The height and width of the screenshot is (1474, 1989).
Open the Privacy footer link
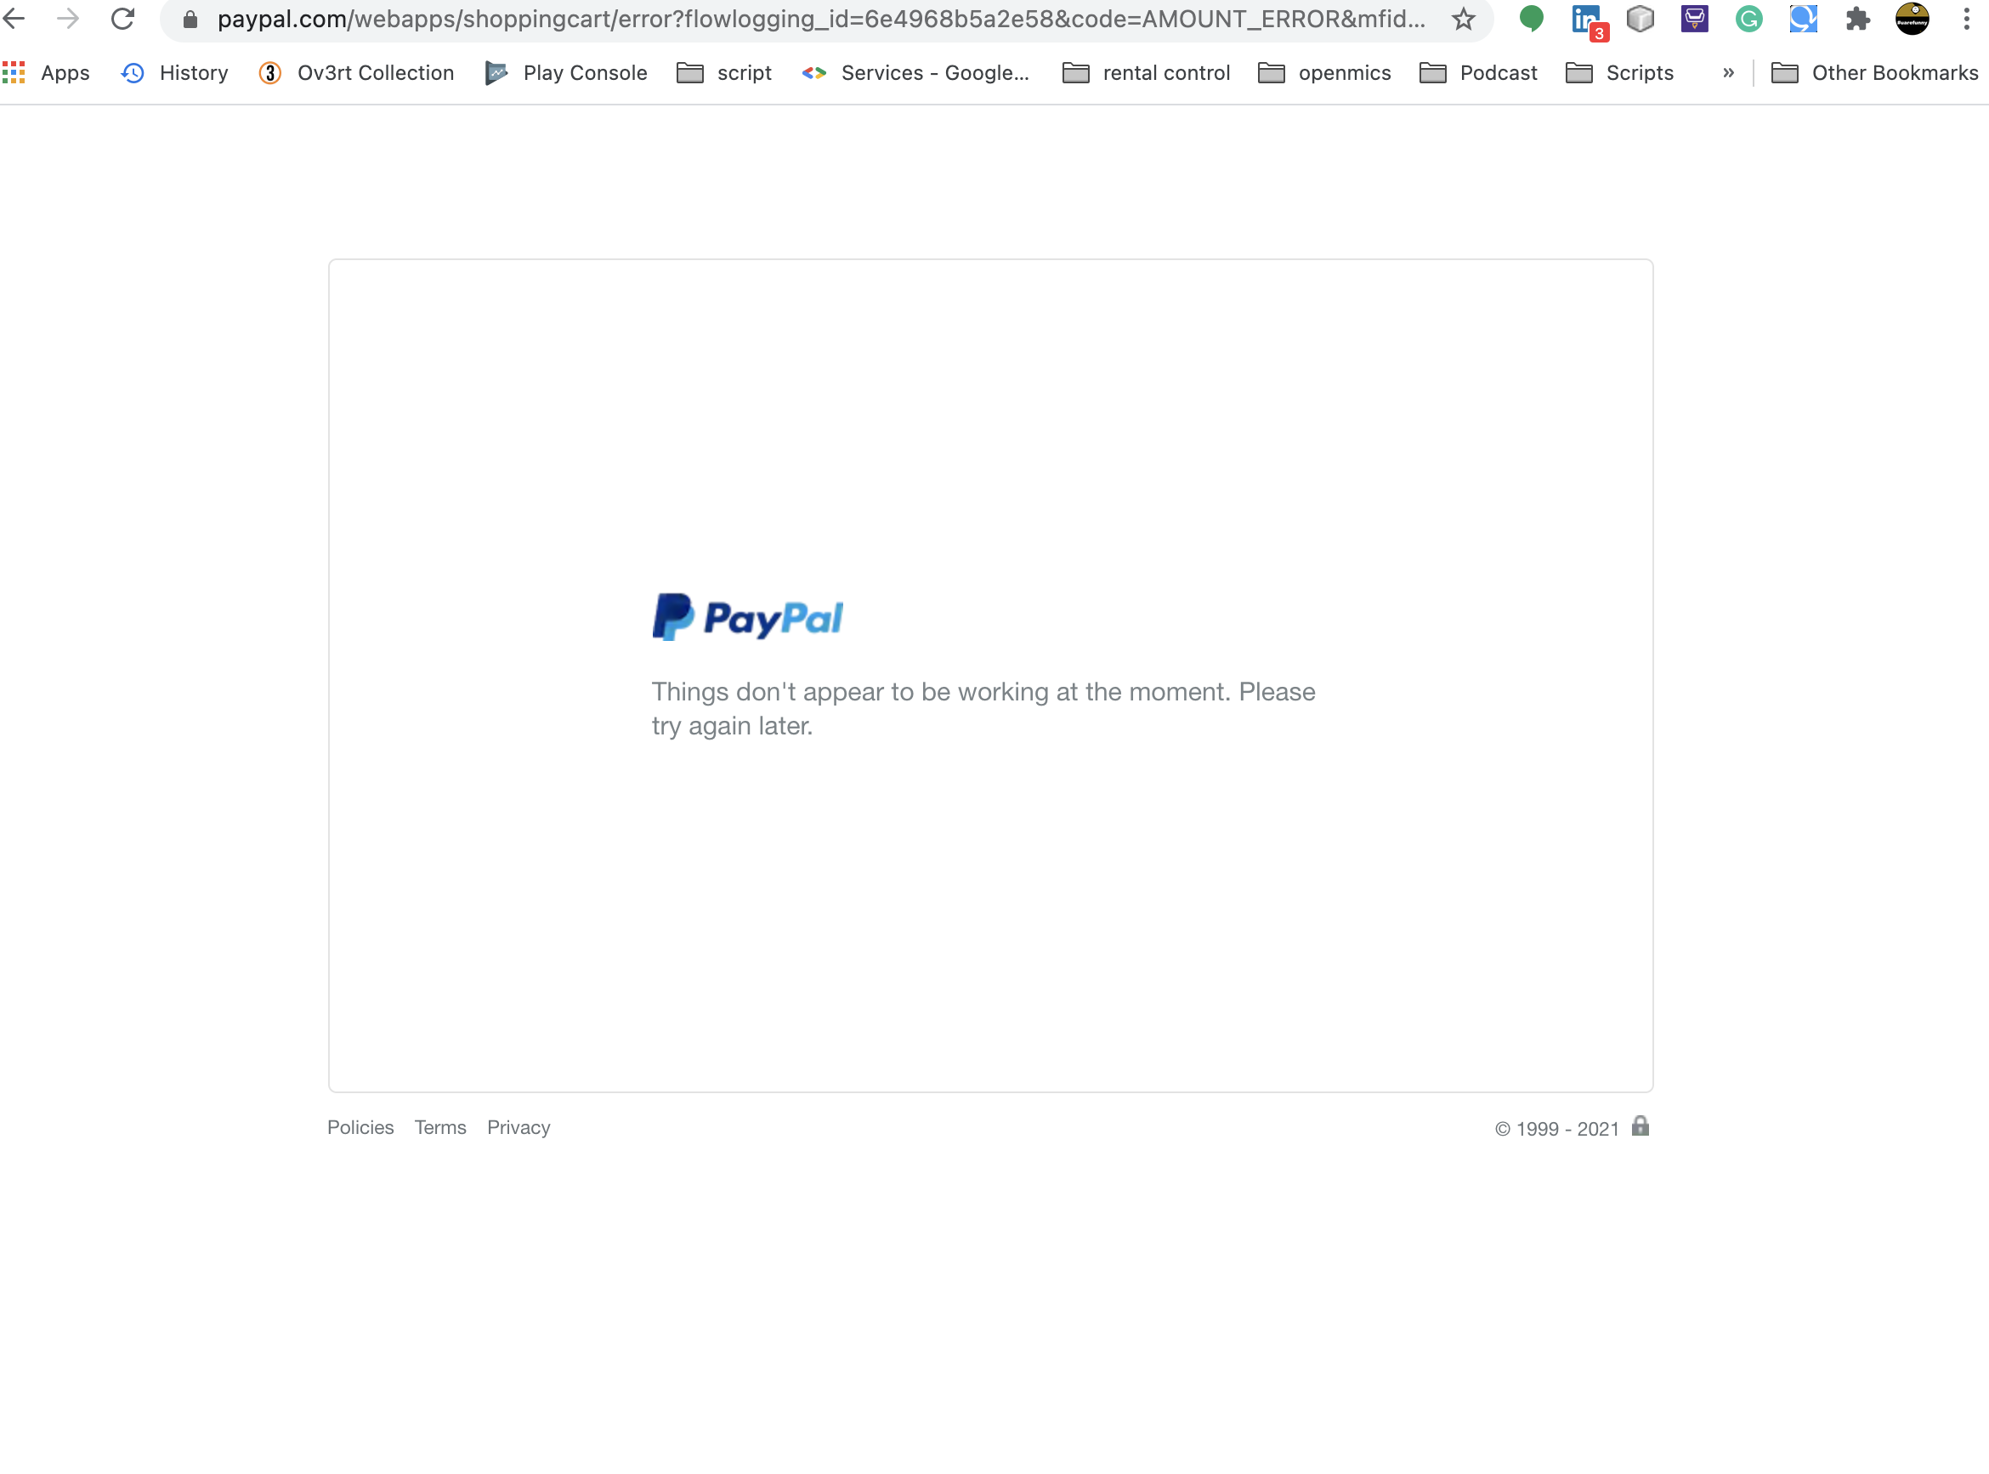coord(519,1128)
